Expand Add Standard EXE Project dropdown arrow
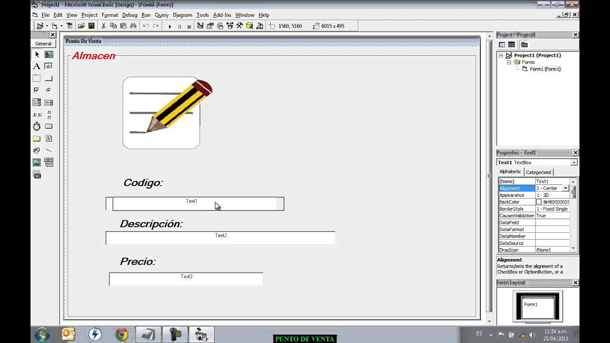This screenshot has height=343, width=610. click(x=47, y=26)
